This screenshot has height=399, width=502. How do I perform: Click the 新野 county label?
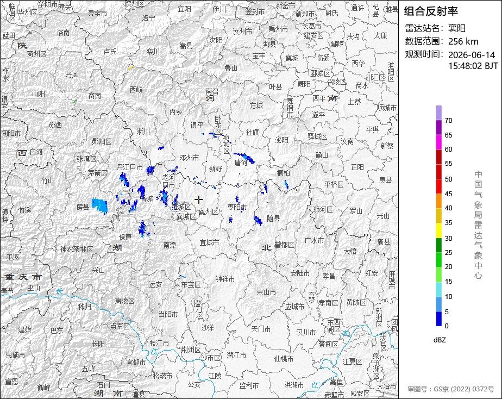pos(216,169)
